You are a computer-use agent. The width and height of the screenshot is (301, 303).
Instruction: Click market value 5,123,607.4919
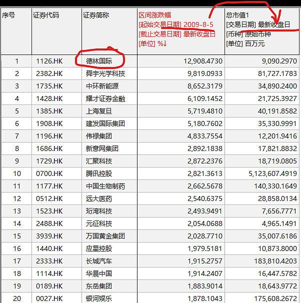(272, 173)
